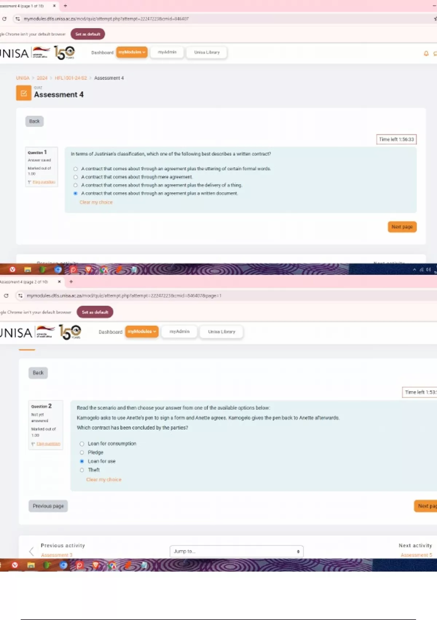
Task: Click the flag icon in Question 1
Action: tap(30, 182)
